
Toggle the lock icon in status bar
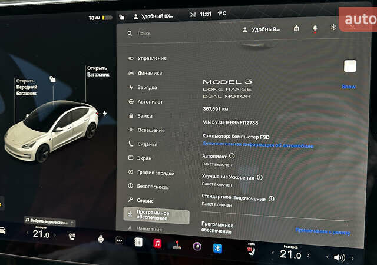121,17
